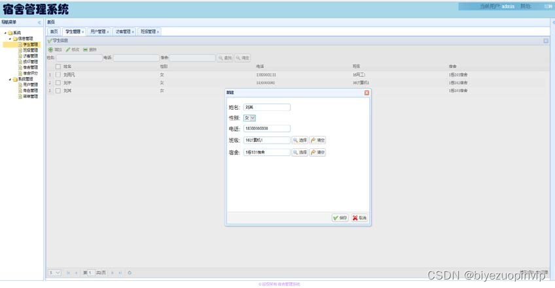This screenshot has width=555, height=288.
Task: Go to previous page in pager
Action: tap(76, 273)
